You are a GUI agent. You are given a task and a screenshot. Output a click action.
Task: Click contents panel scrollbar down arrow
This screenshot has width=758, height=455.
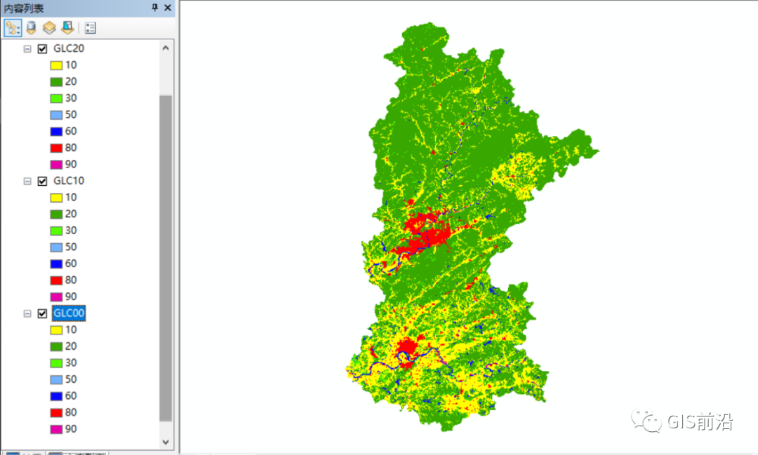166,442
